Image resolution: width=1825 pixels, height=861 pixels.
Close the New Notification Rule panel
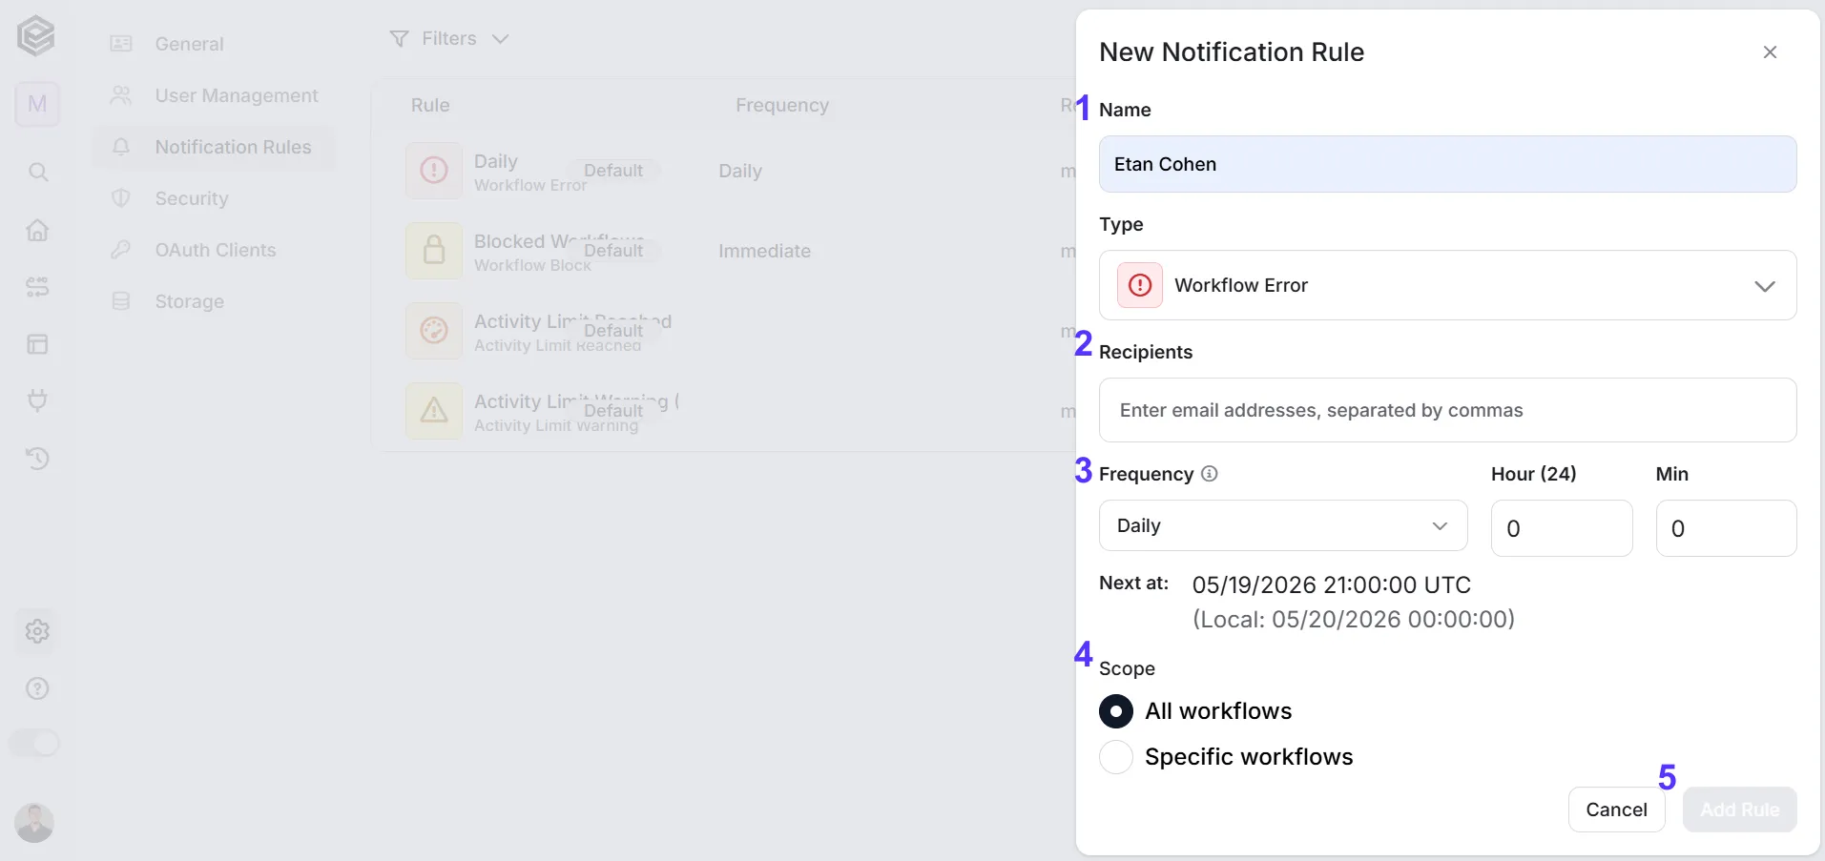coord(1770,52)
